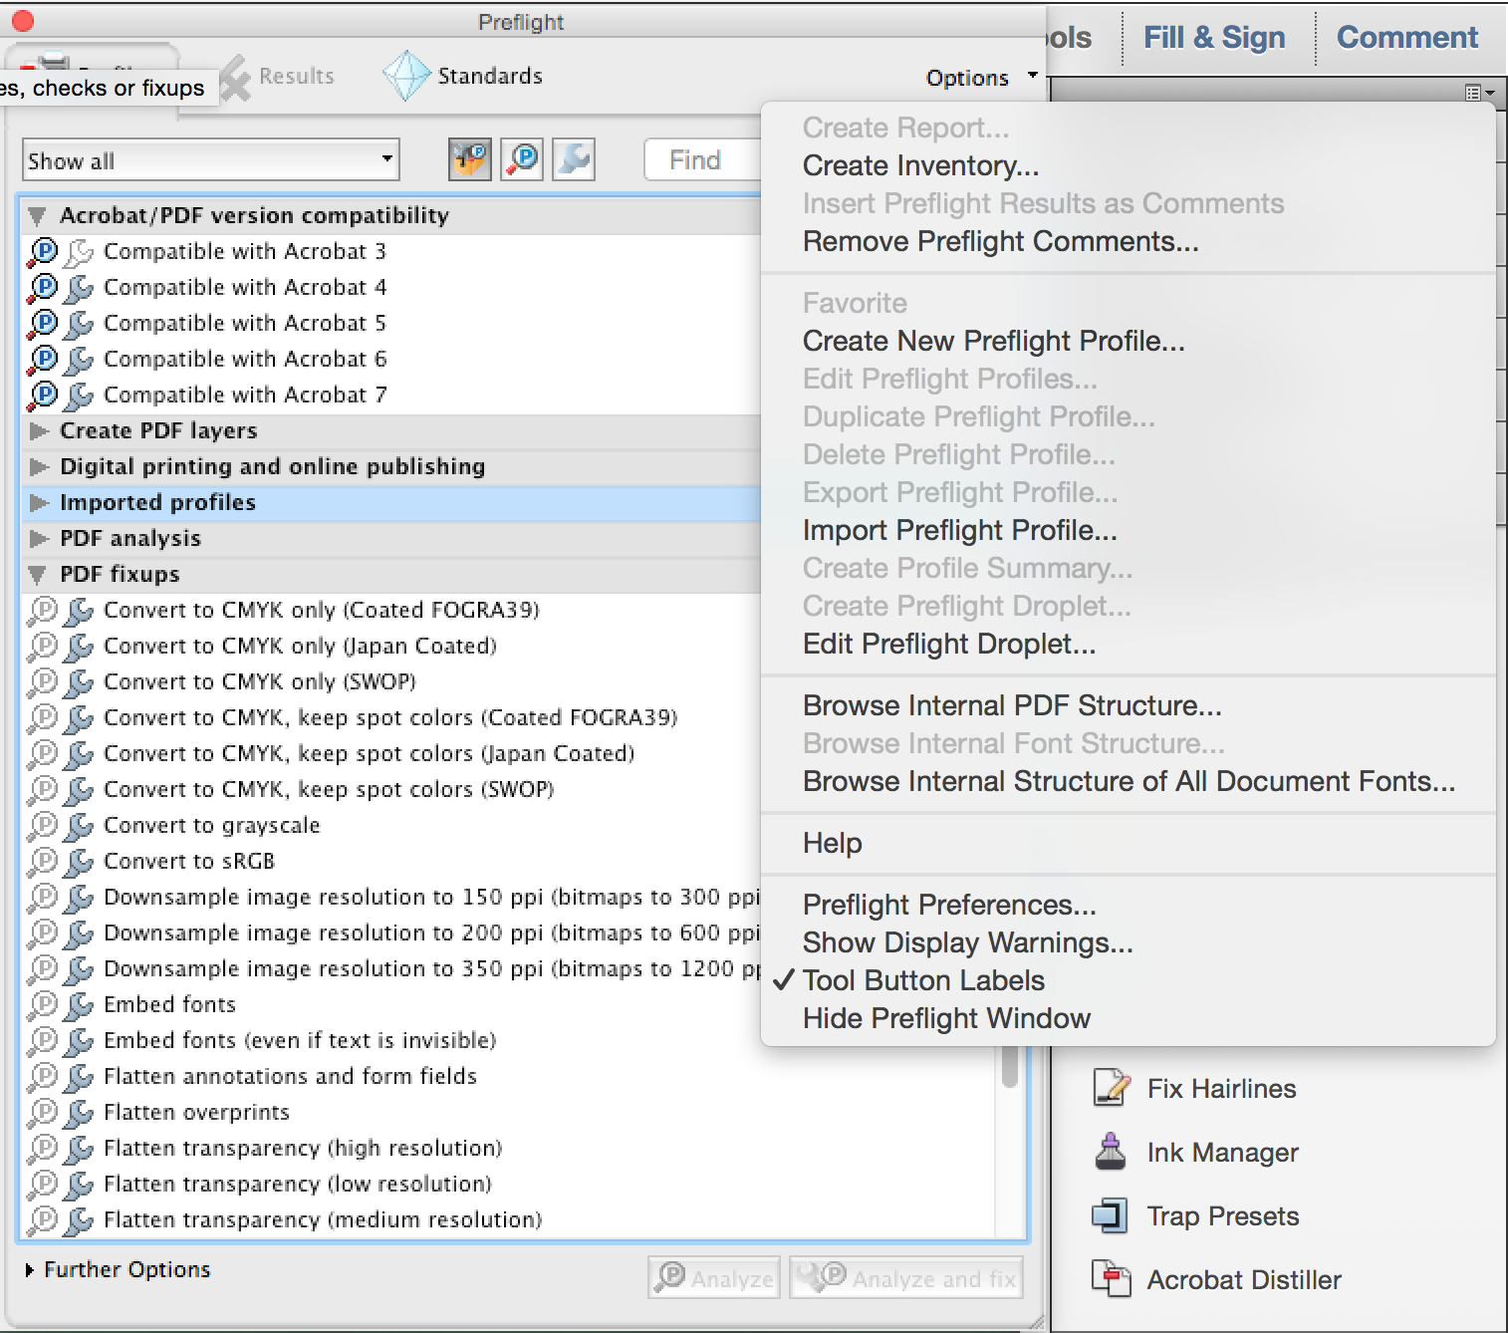The width and height of the screenshot is (1508, 1333).
Task: Launch the Acrobat Distiller icon
Action: click(1111, 1279)
